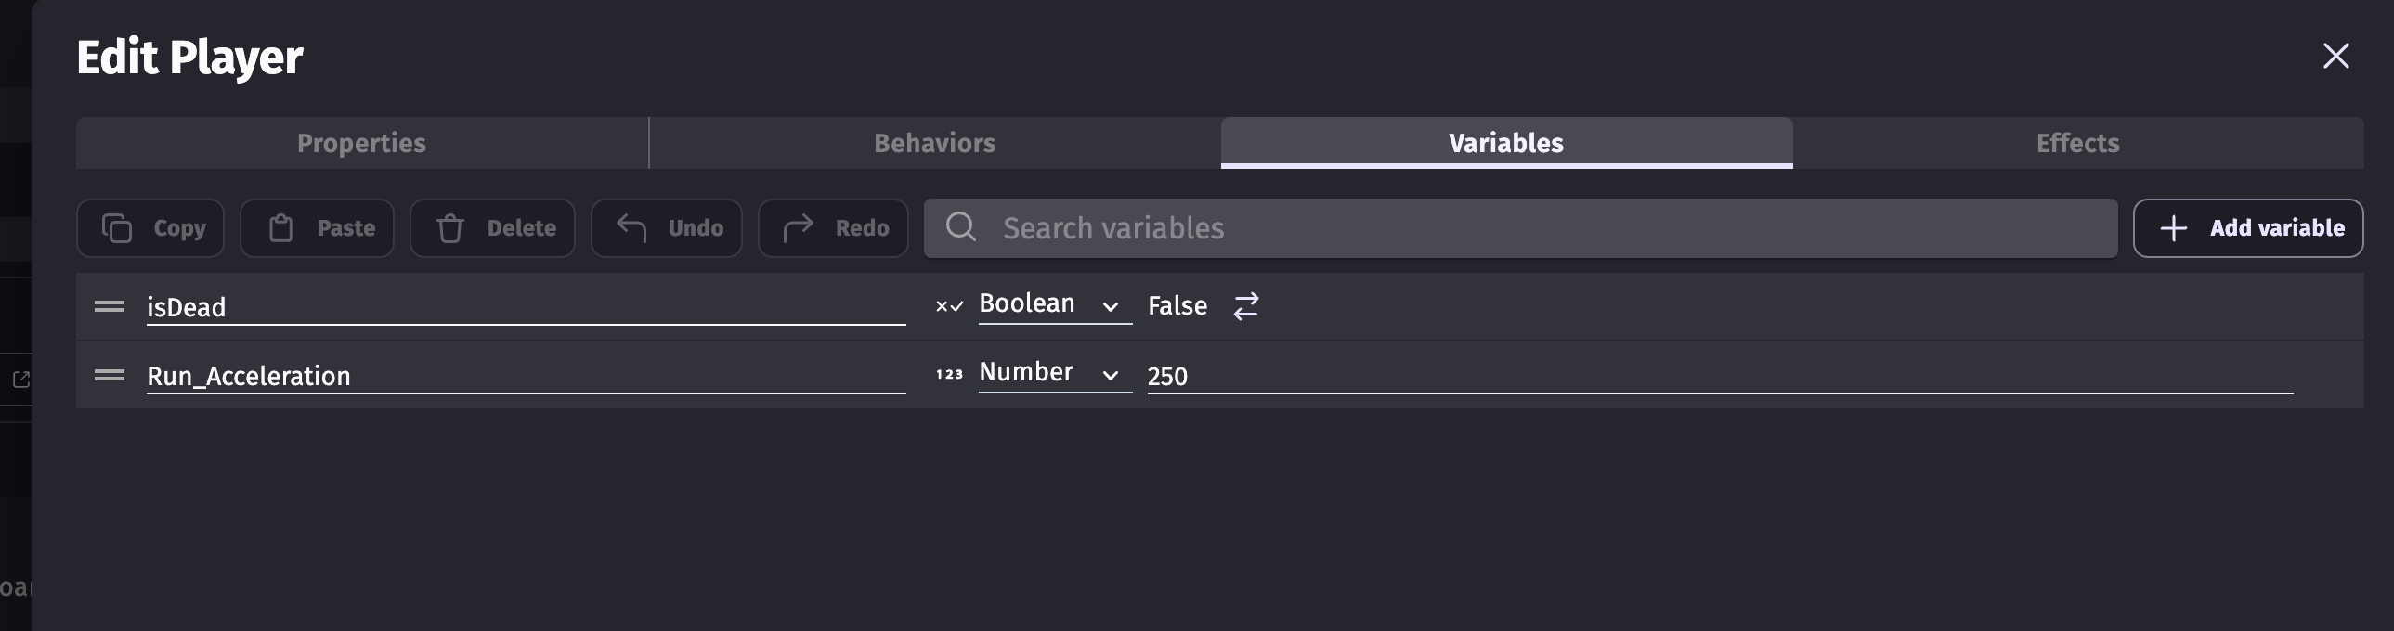Click the isDead variable name field
The height and width of the screenshot is (631, 2394).
coord(525,306)
